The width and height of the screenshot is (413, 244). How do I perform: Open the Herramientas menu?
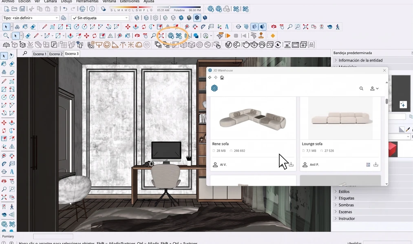coord(87,1)
